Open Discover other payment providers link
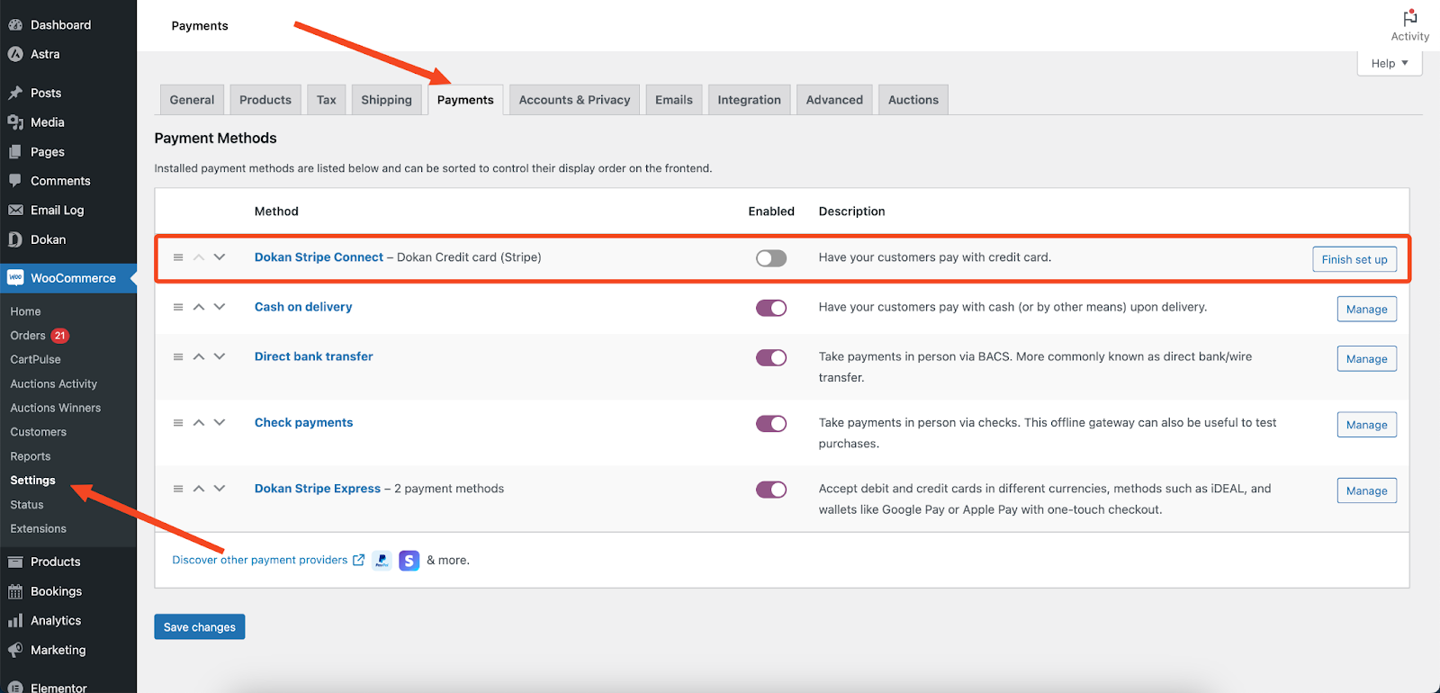Viewport: 1440px width, 693px height. point(268,560)
